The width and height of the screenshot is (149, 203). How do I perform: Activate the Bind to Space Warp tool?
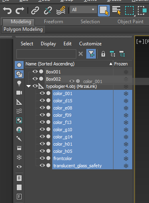(x=61, y=10)
